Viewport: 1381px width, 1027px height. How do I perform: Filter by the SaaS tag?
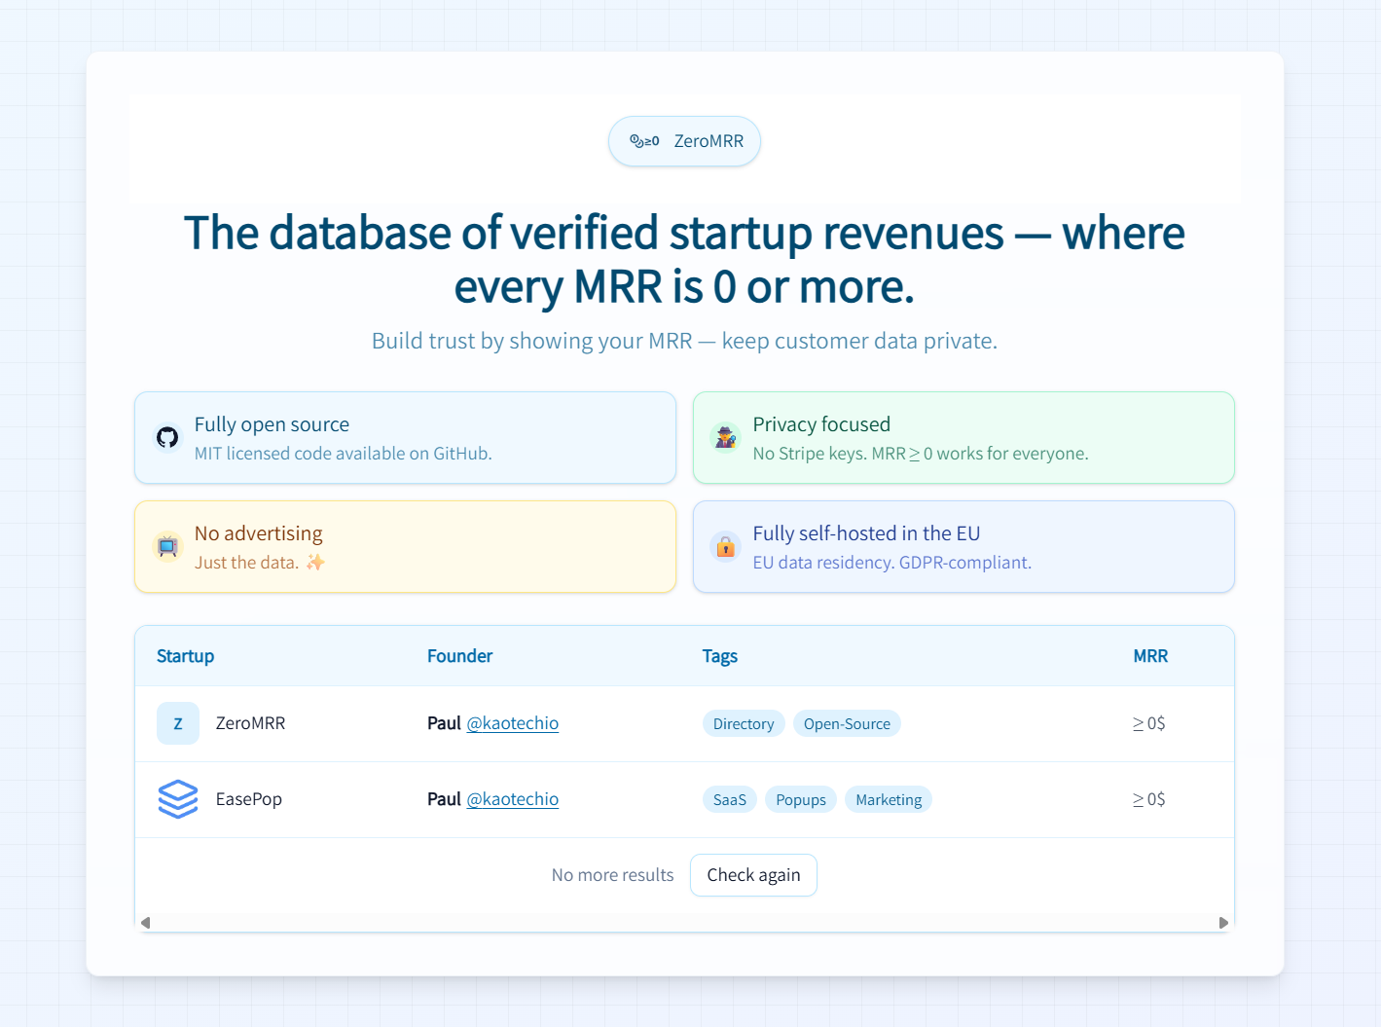click(729, 800)
